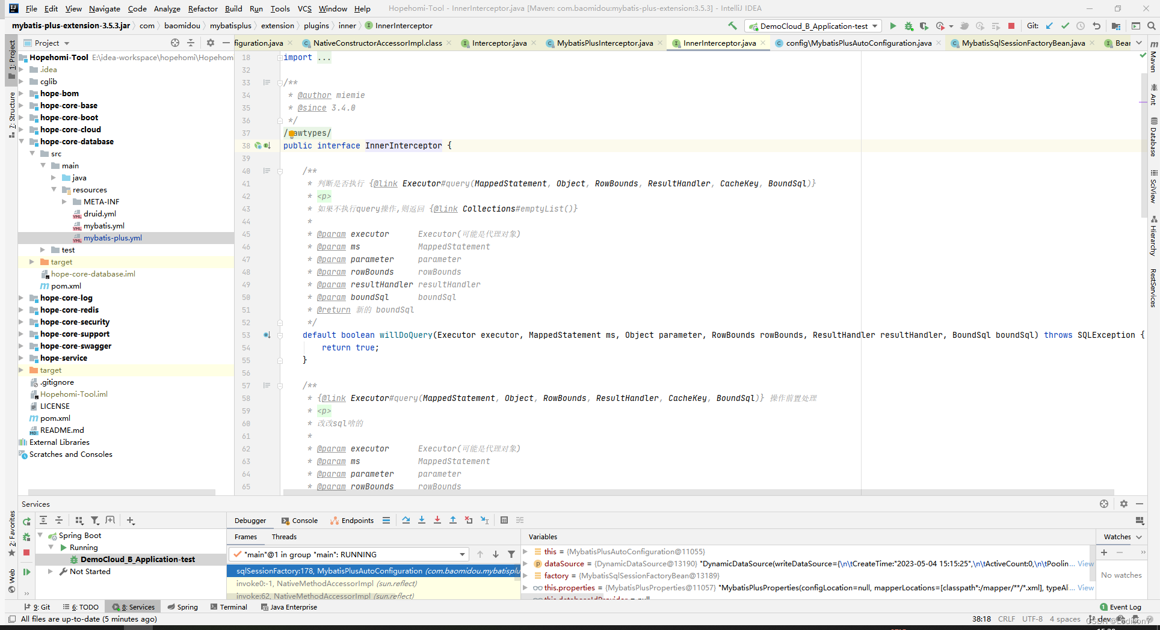Toggle the Maven tool window stripe
The width and height of the screenshot is (1160, 630).
click(x=1153, y=57)
